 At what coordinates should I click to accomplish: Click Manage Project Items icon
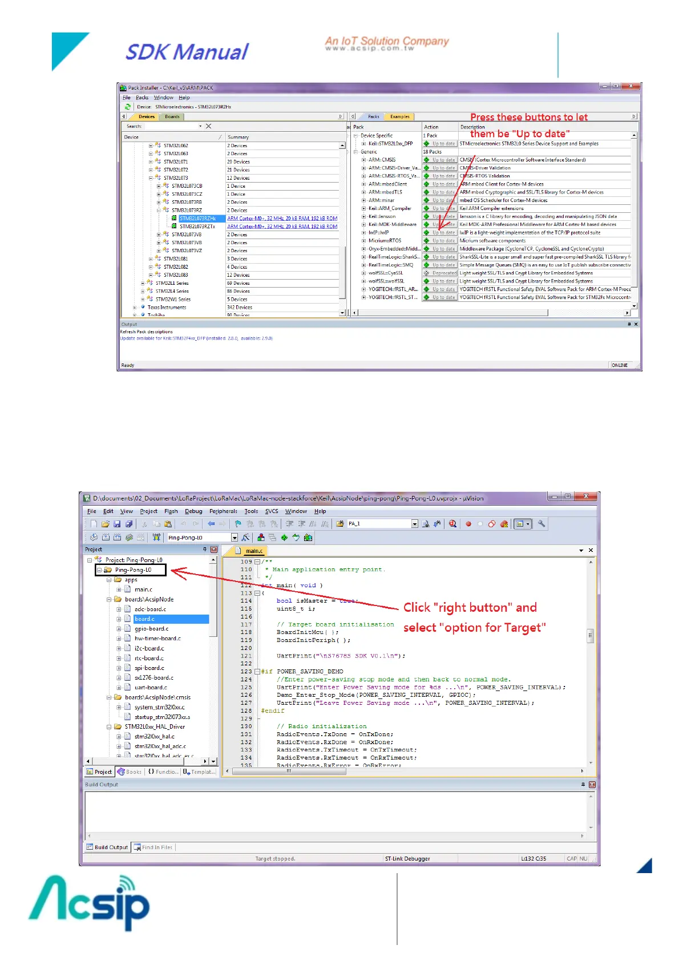[x=261, y=537]
